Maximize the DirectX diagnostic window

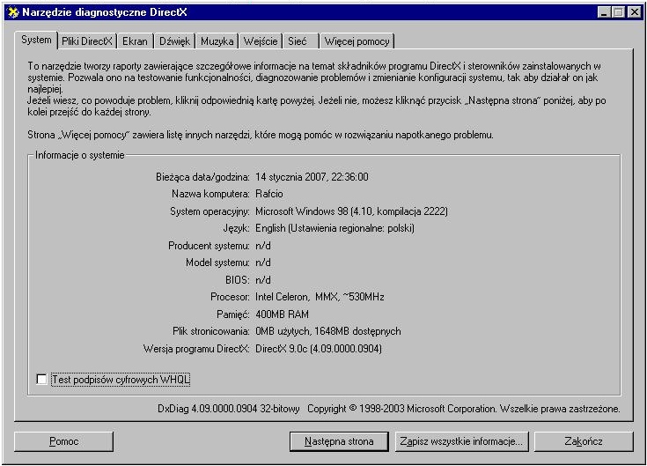[618, 12]
